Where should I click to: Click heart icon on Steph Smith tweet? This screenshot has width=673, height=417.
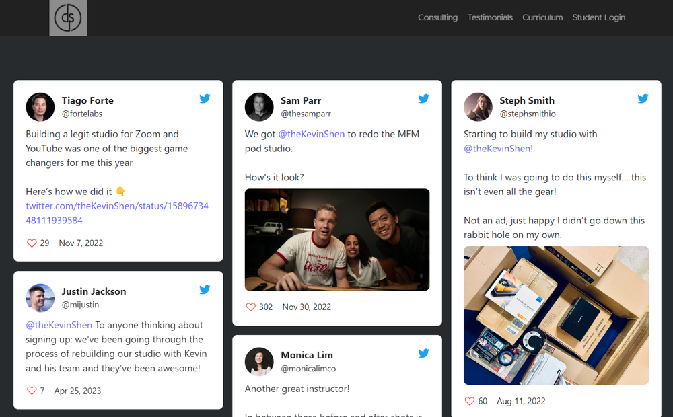(470, 401)
